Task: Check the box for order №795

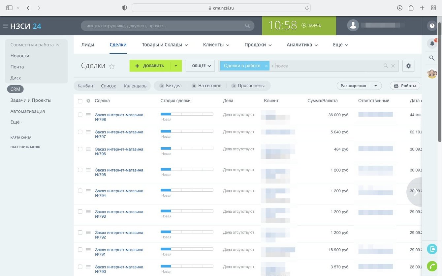Action: point(80,170)
